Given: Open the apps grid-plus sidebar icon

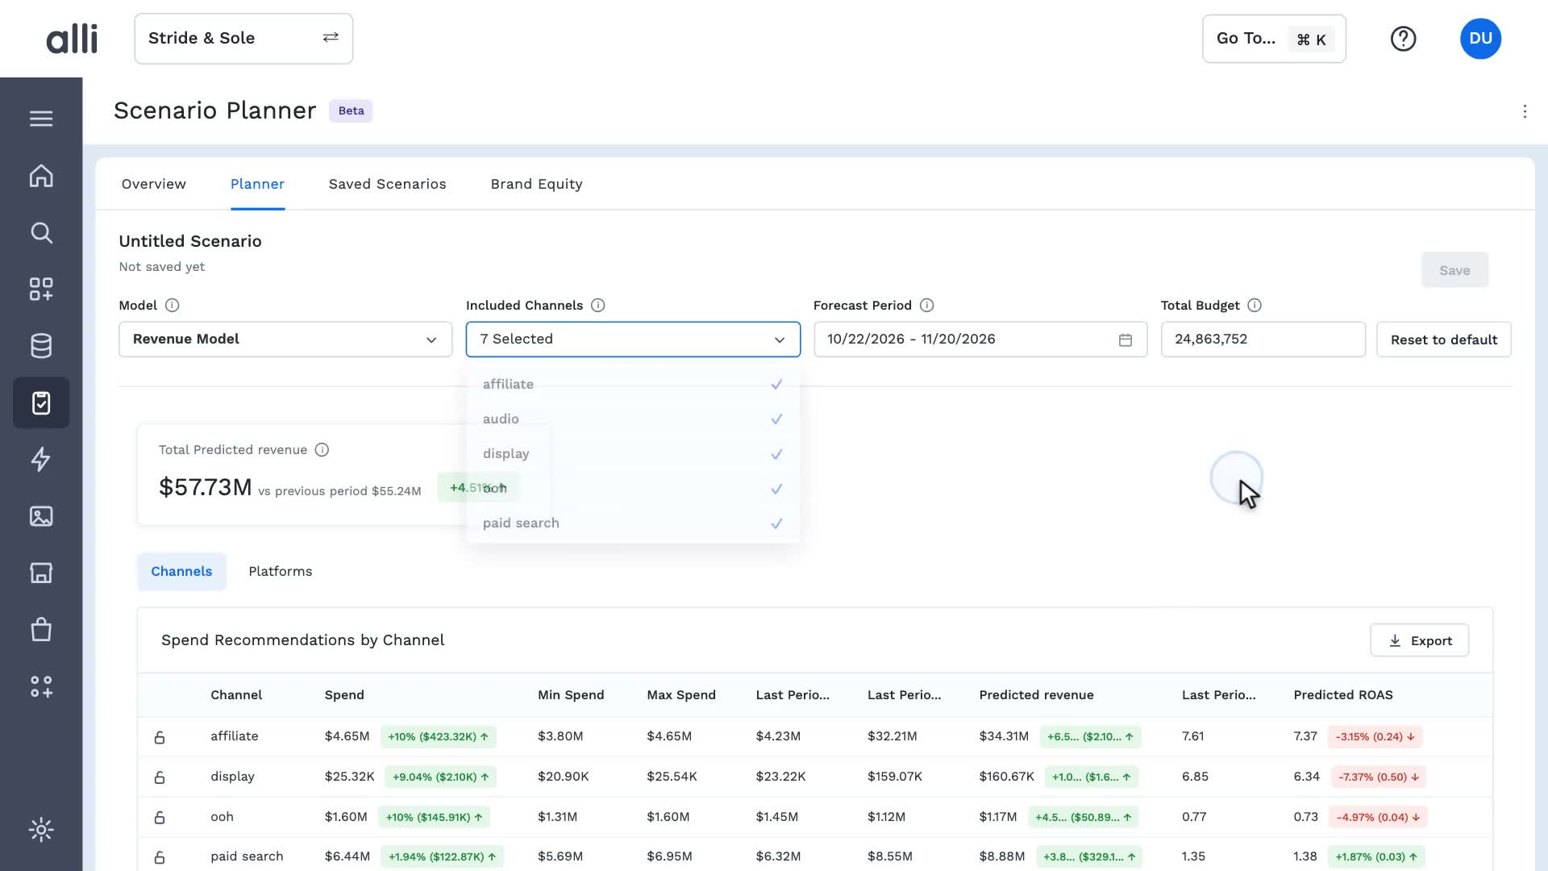Looking at the screenshot, I should click(x=41, y=290).
